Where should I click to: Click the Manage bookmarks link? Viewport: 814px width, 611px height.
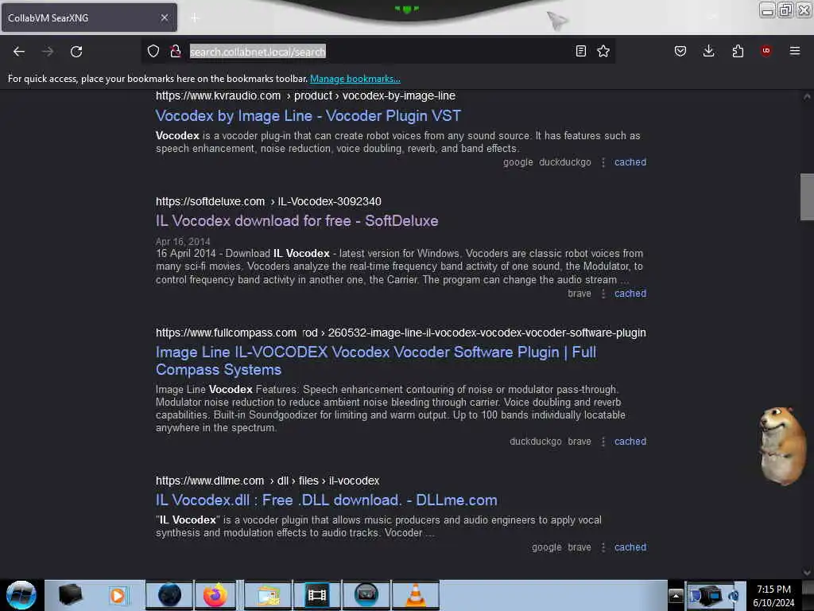[355, 79]
